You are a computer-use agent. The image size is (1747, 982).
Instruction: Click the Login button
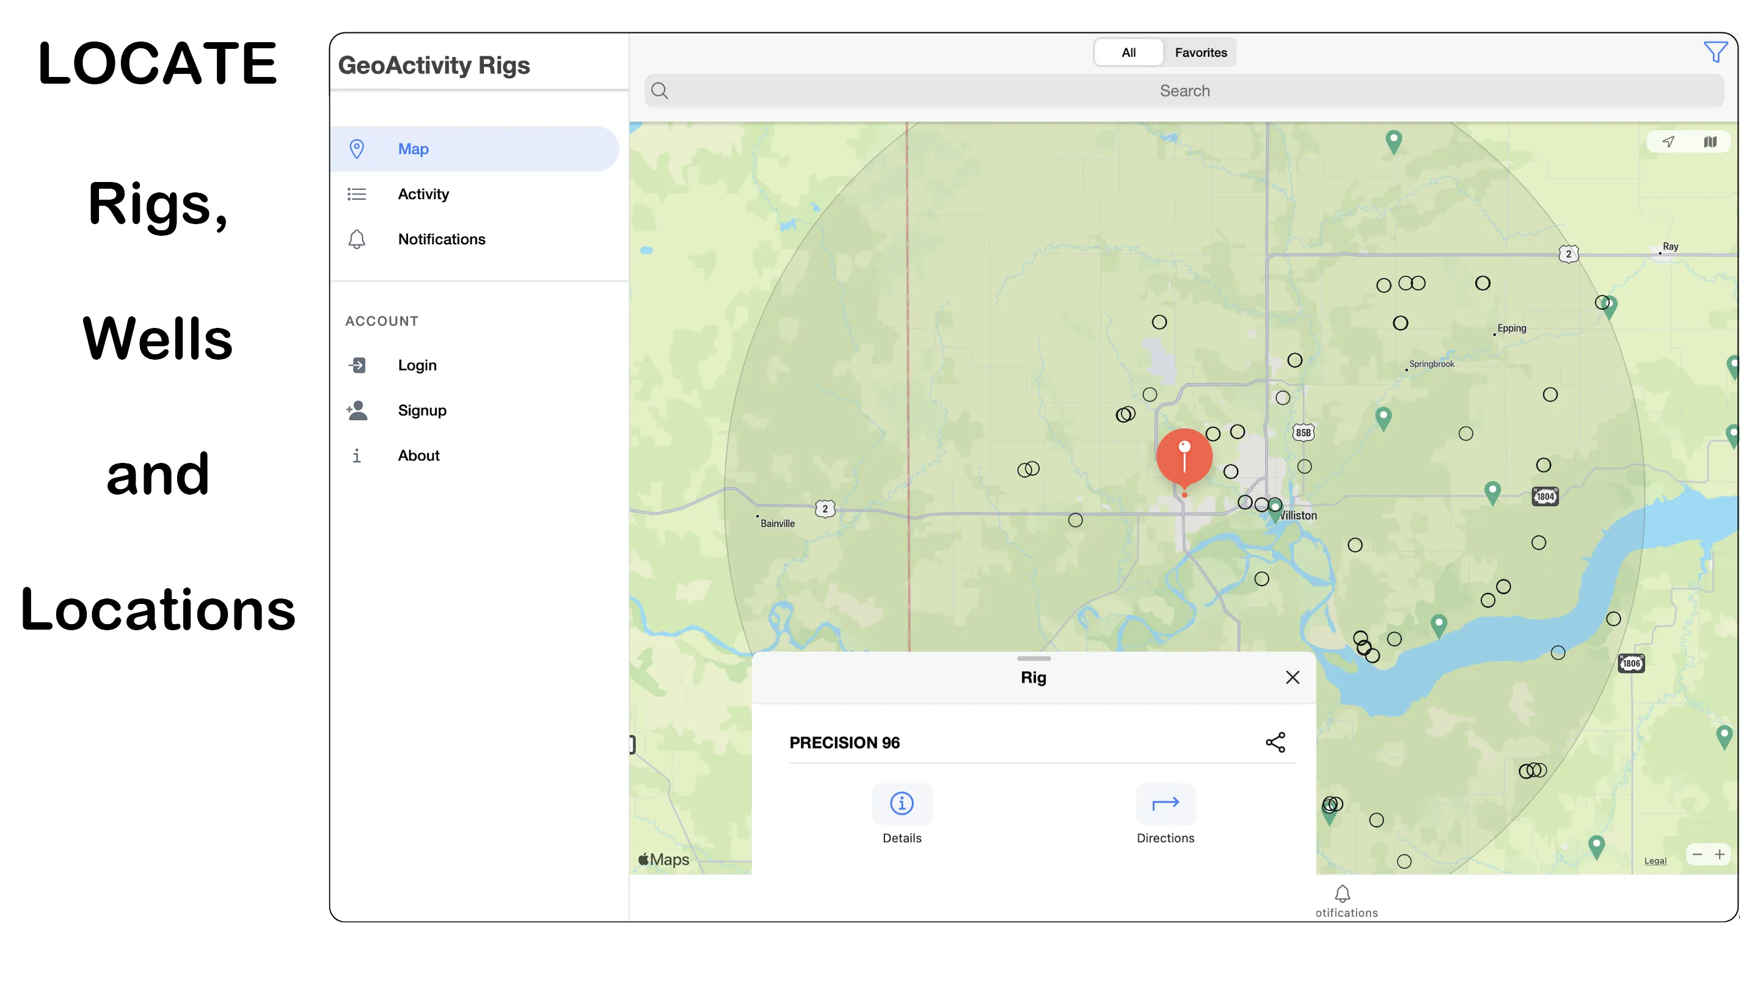(x=418, y=363)
